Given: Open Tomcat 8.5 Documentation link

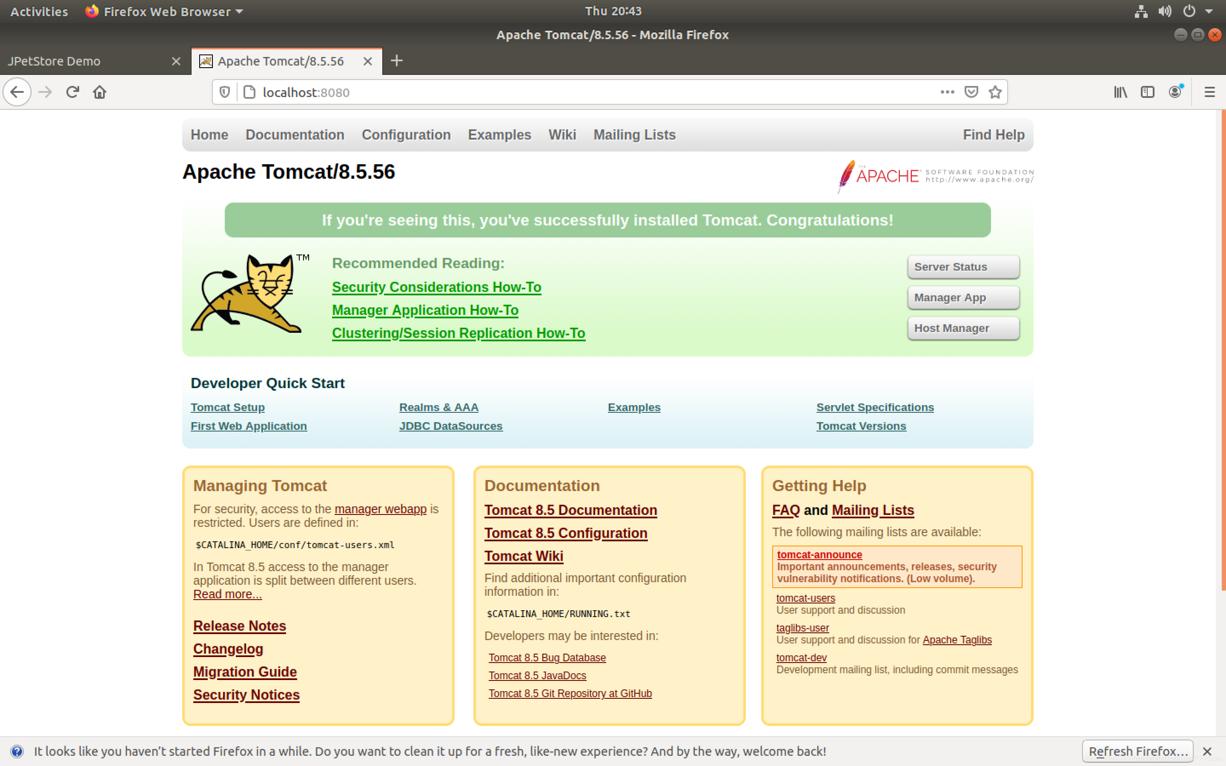Looking at the screenshot, I should pyautogui.click(x=570, y=510).
